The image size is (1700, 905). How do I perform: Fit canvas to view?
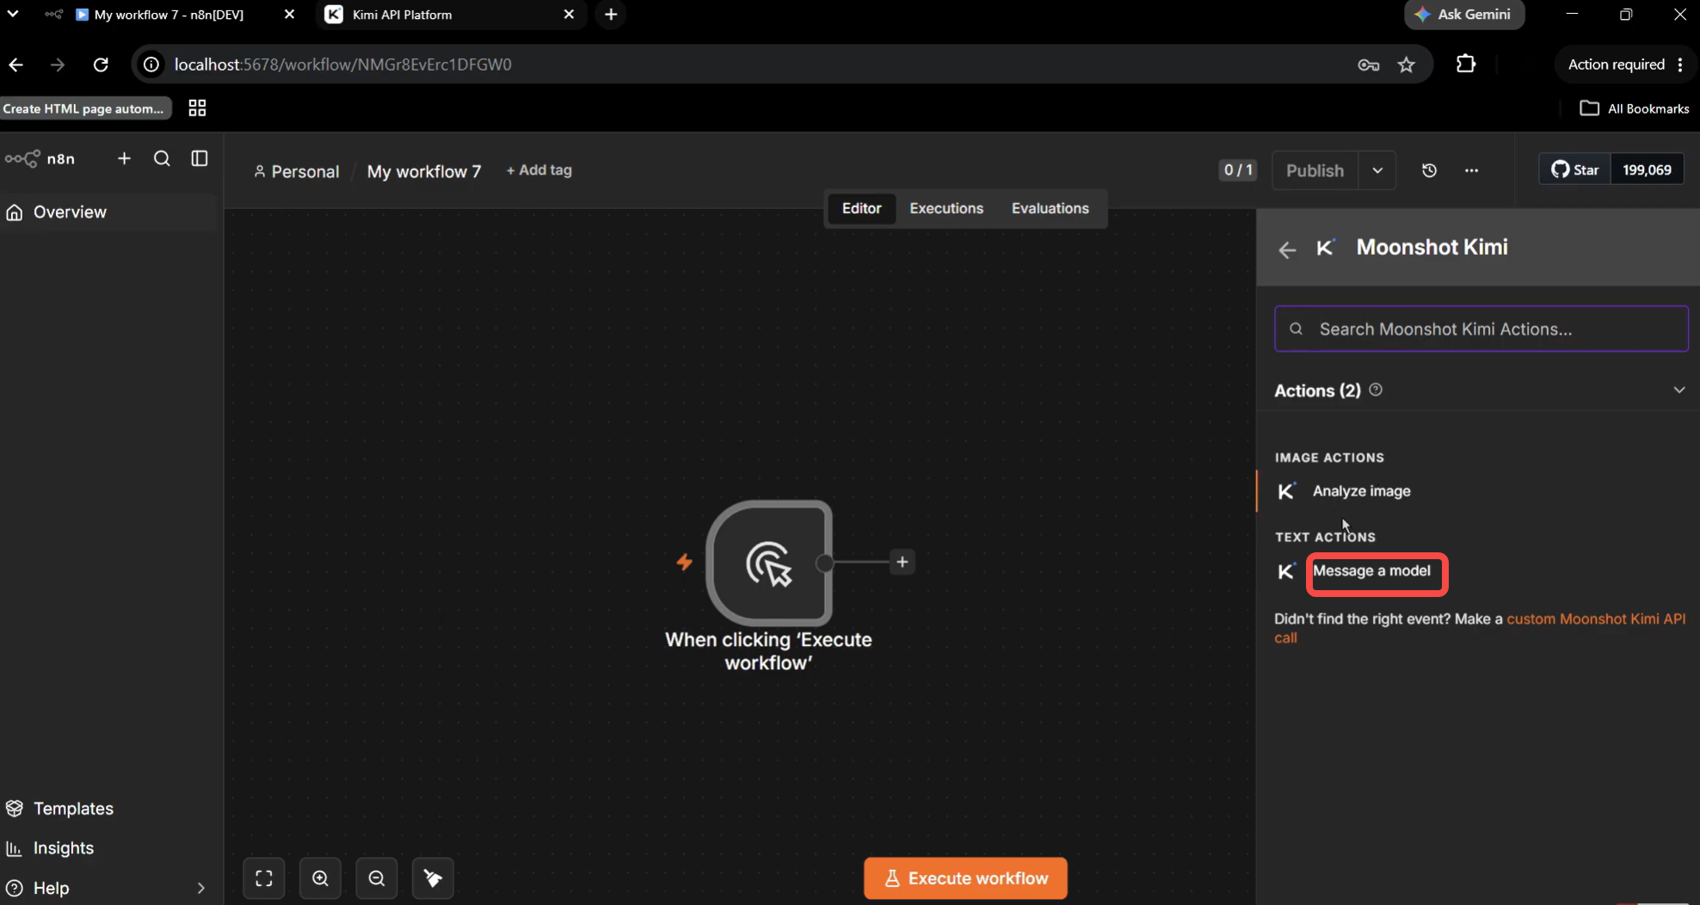click(x=264, y=878)
